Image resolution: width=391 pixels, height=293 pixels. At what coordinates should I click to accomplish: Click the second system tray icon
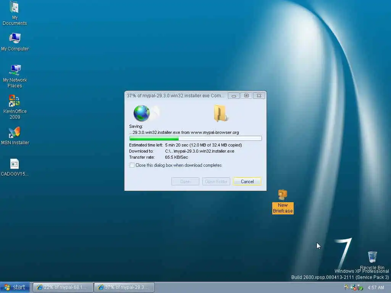click(x=353, y=288)
